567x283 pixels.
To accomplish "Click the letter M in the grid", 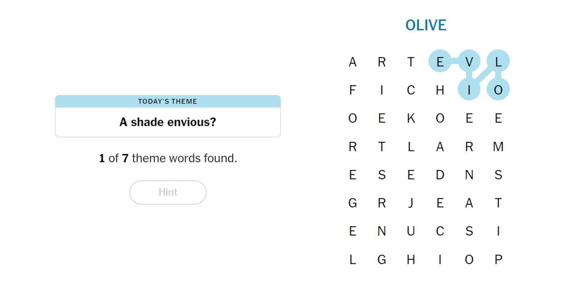I will (x=498, y=147).
